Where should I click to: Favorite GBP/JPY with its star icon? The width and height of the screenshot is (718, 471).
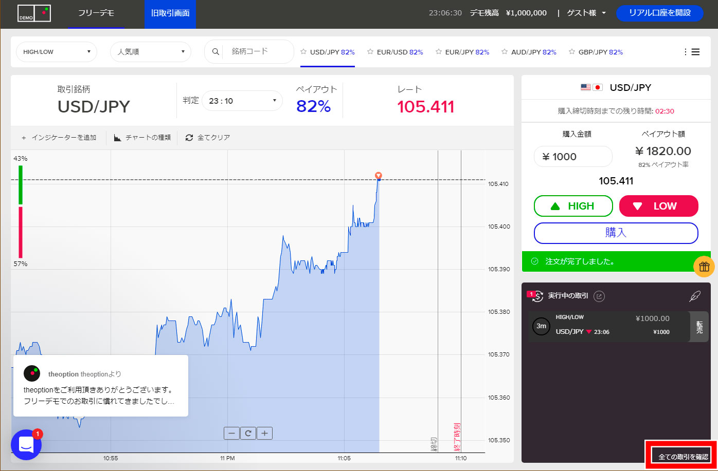[572, 52]
